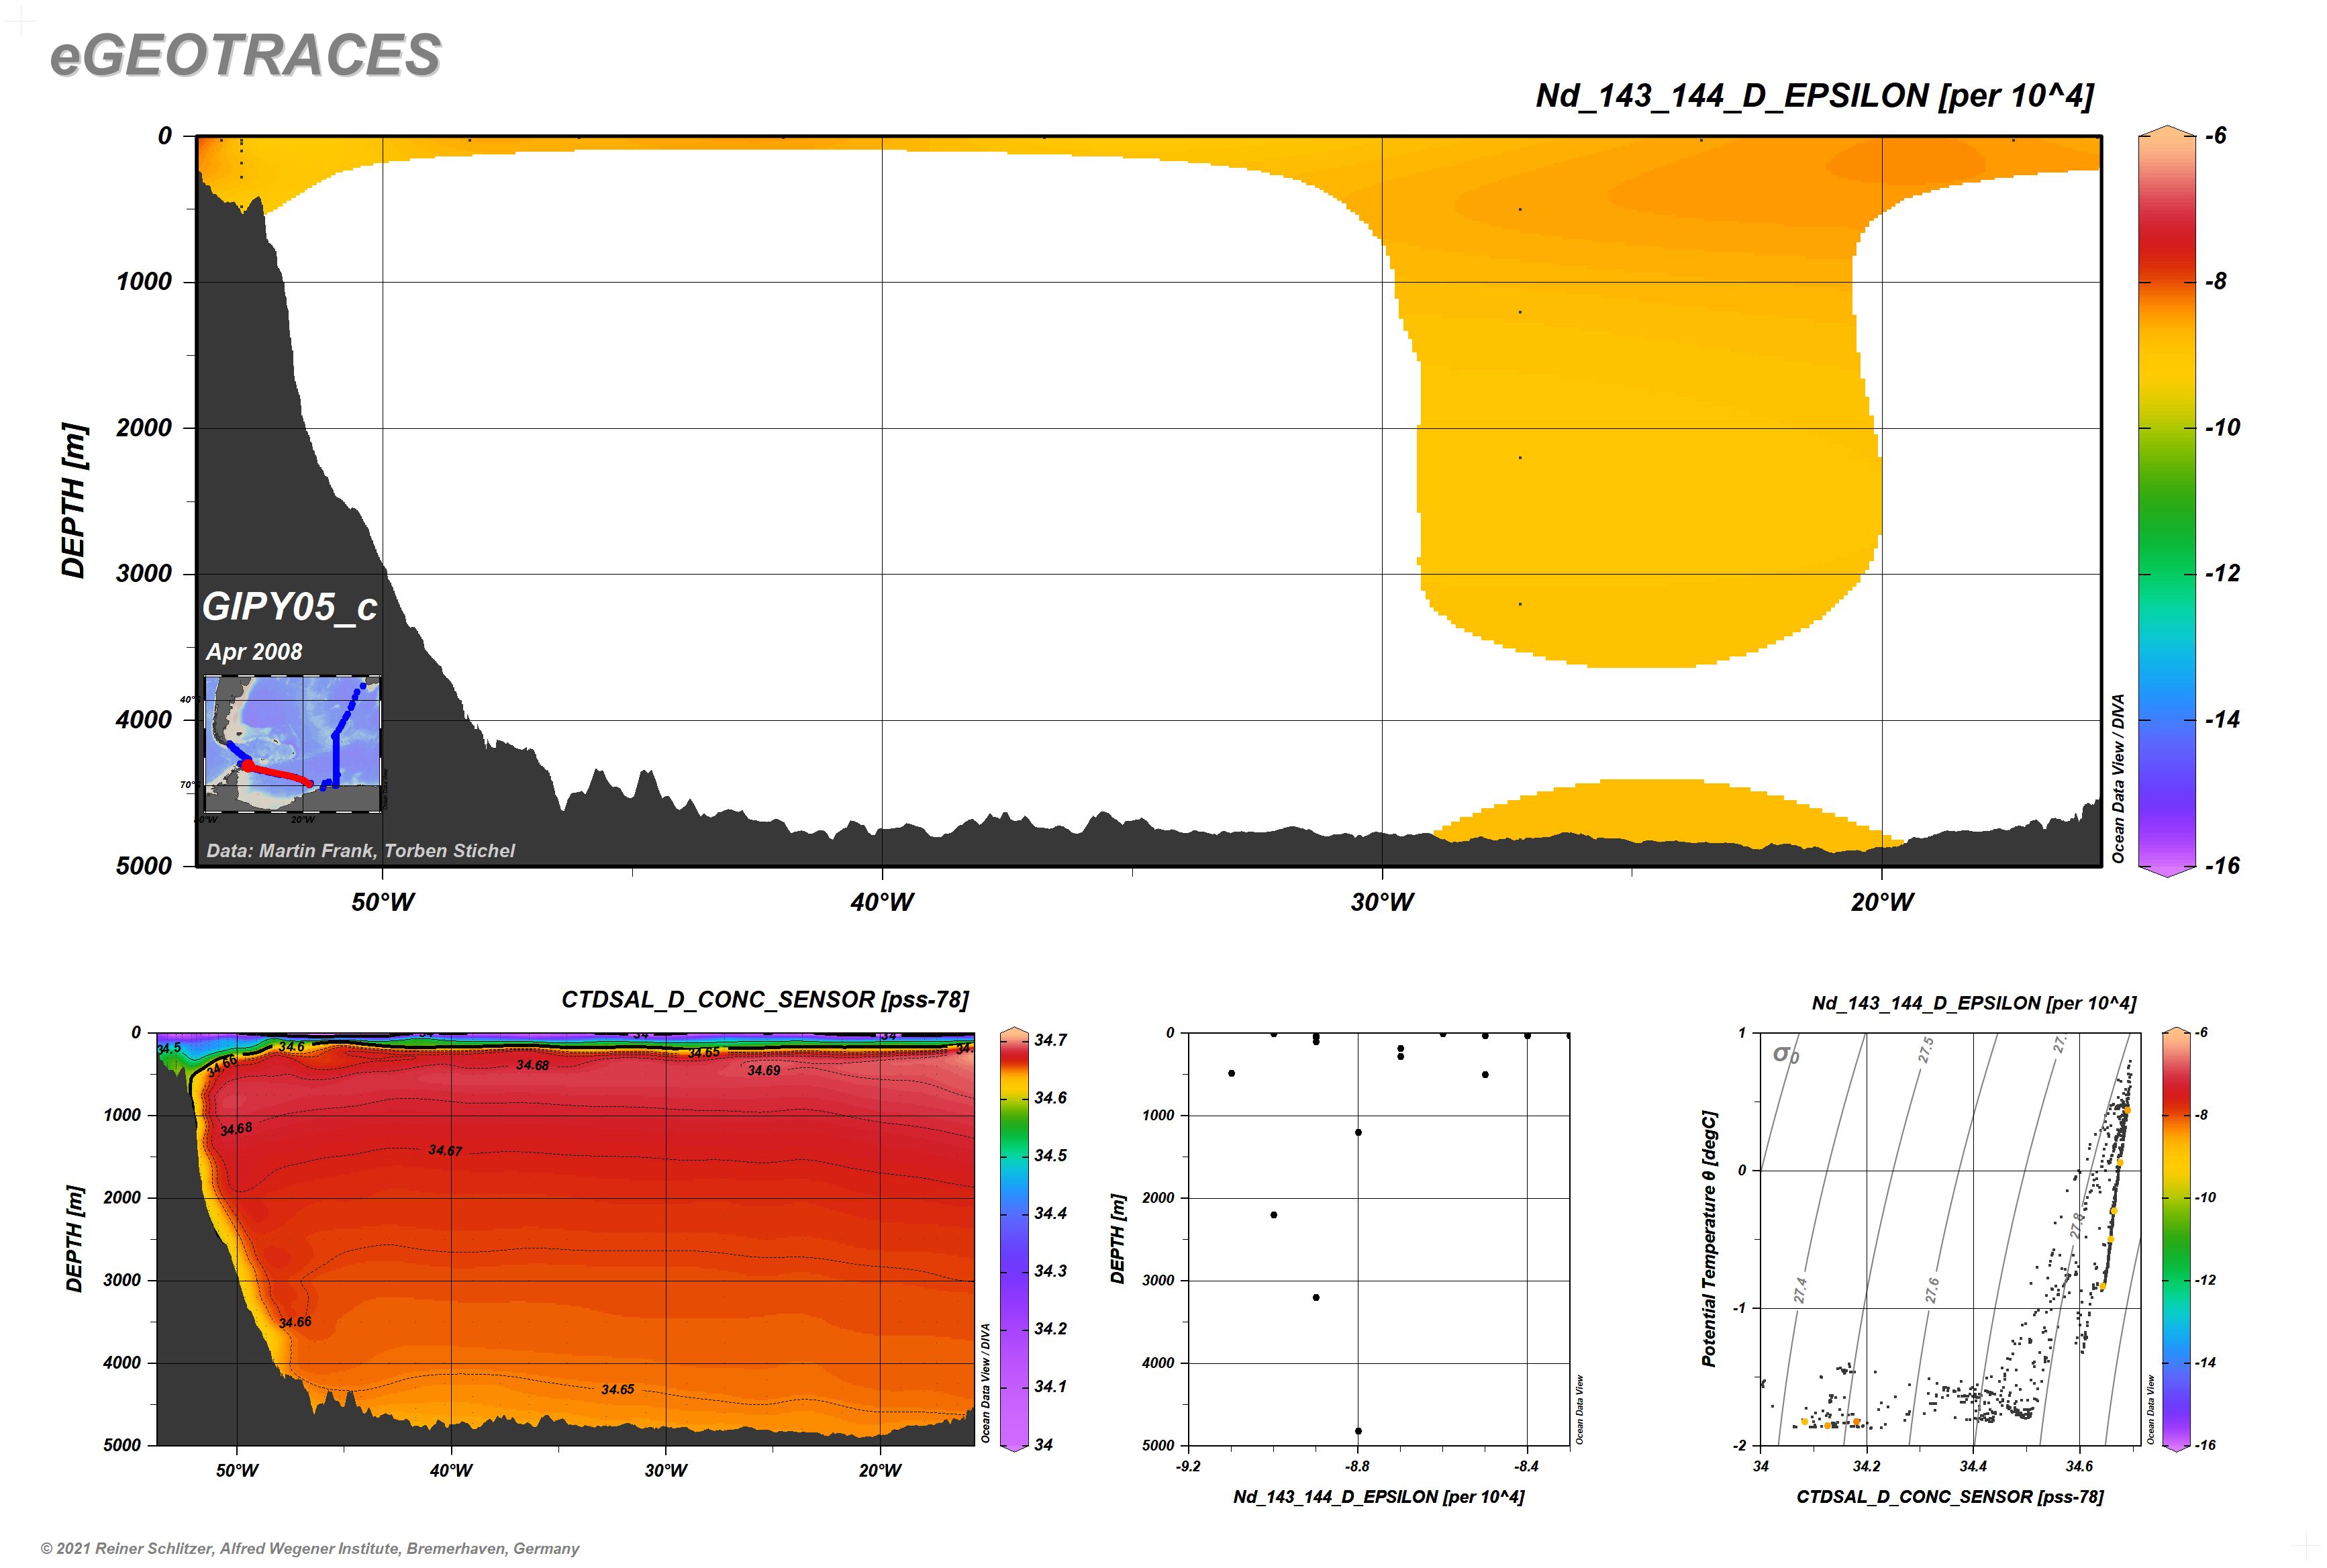This screenshot has width=2327, height=1568.
Task: Click the main epsilon Nd color bar
Action: point(2166,501)
